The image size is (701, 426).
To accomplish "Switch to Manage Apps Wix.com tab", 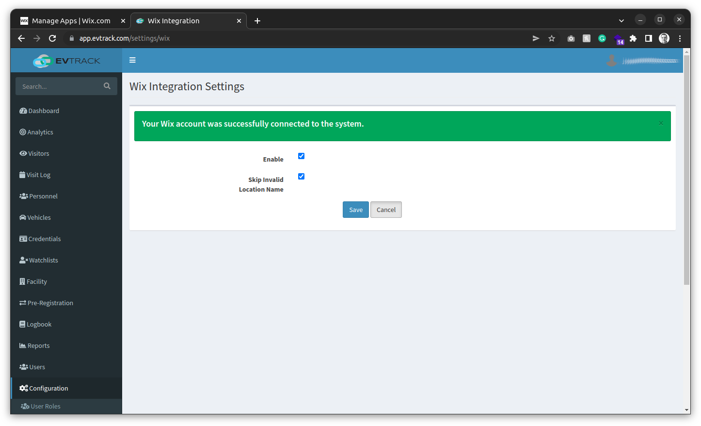I will pyautogui.click(x=71, y=21).
